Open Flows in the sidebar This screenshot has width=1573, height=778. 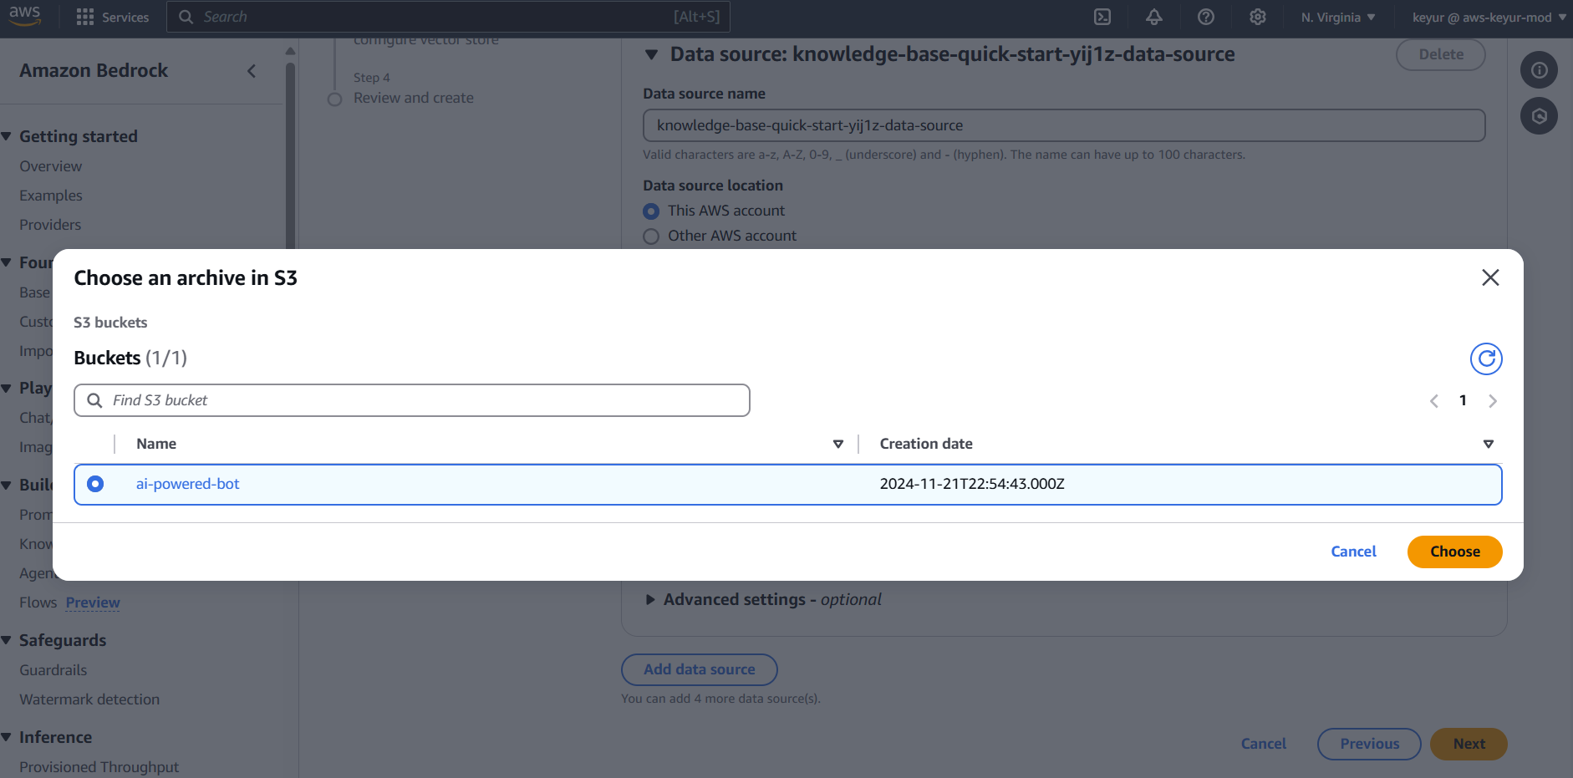(38, 603)
